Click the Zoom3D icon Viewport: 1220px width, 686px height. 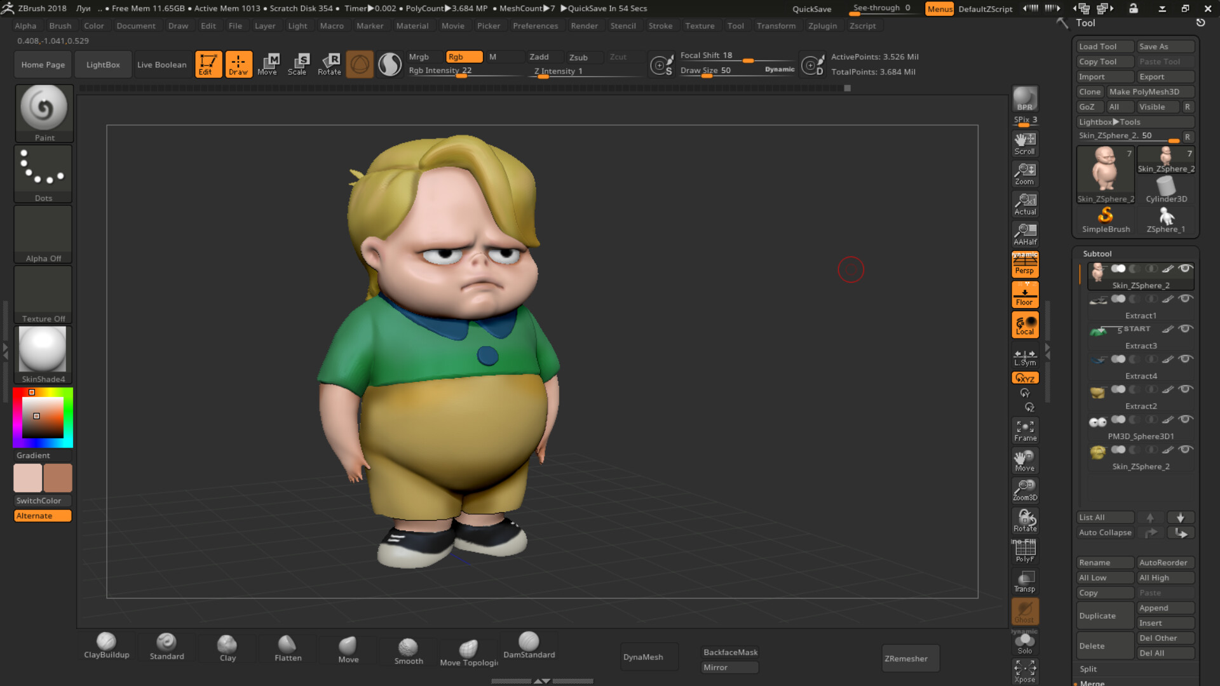[1025, 490]
